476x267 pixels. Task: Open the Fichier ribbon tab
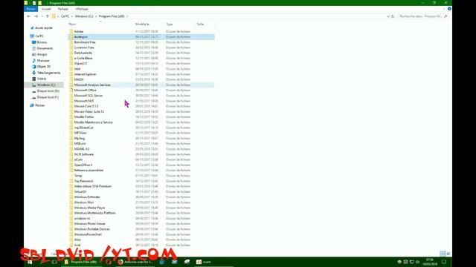[30, 9]
